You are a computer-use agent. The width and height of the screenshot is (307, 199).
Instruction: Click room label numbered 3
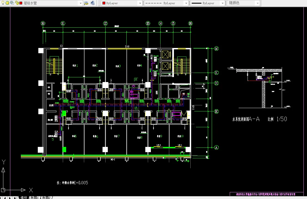coord(118,67)
